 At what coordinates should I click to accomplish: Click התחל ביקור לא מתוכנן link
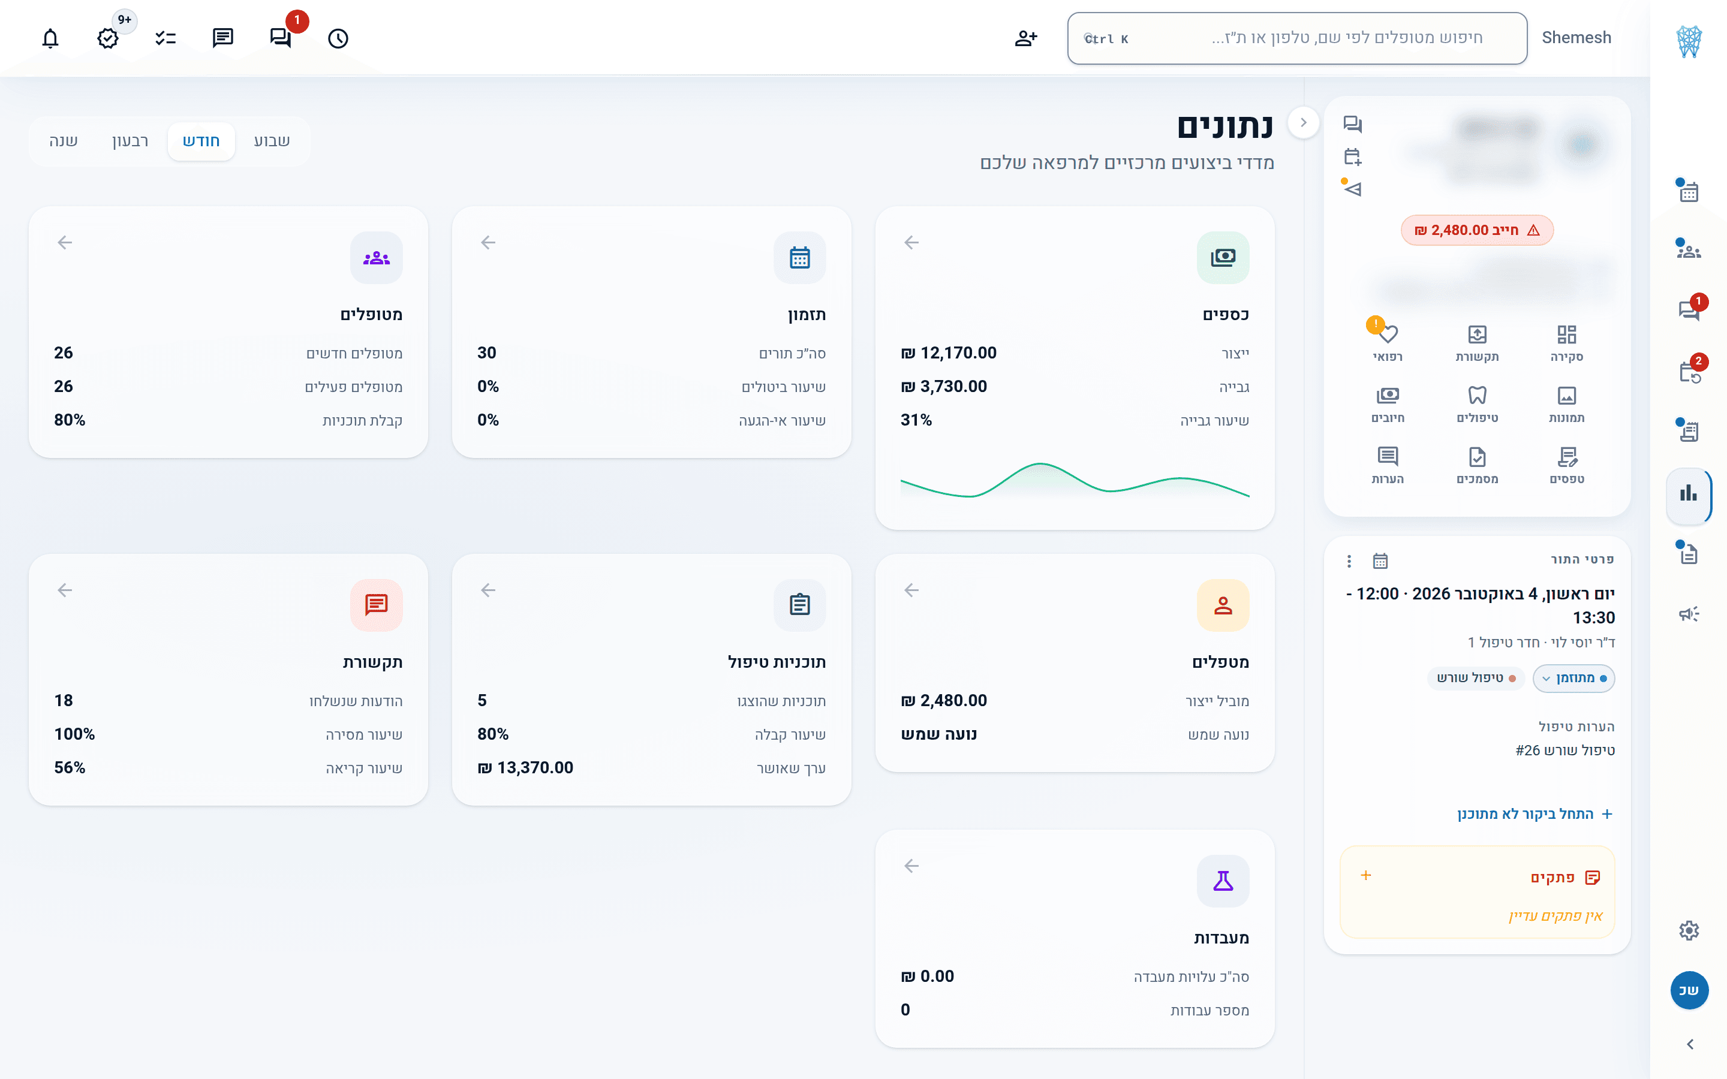1535,814
